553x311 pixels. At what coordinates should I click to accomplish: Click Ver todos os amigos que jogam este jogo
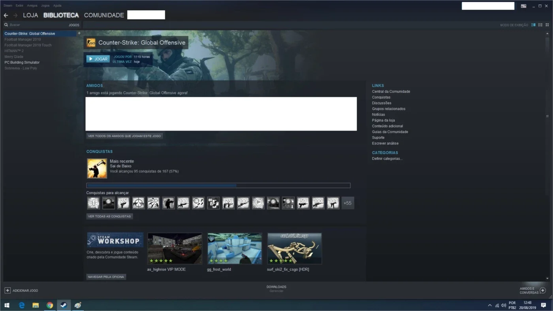(124, 136)
